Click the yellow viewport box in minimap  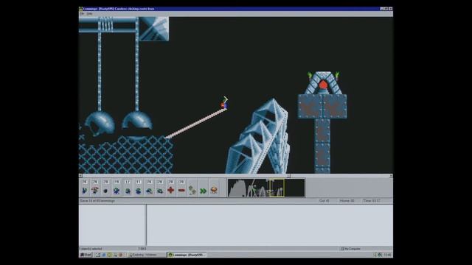277,188
